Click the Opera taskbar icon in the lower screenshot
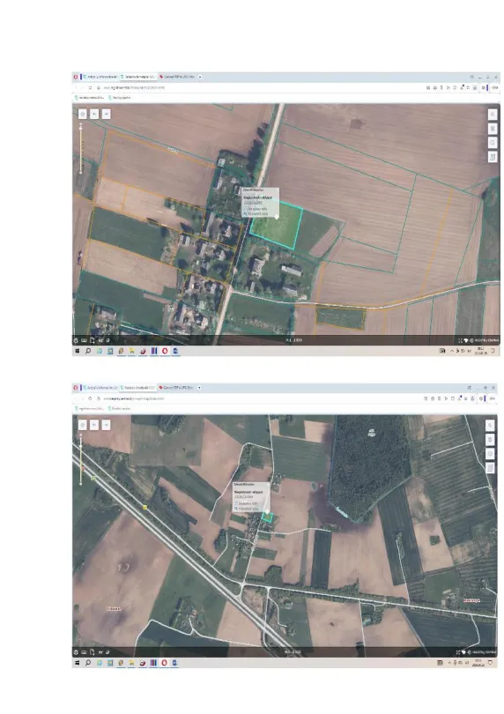 164,663
